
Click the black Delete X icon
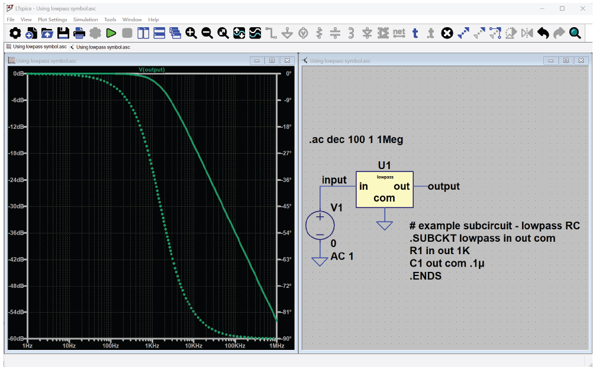[447, 33]
